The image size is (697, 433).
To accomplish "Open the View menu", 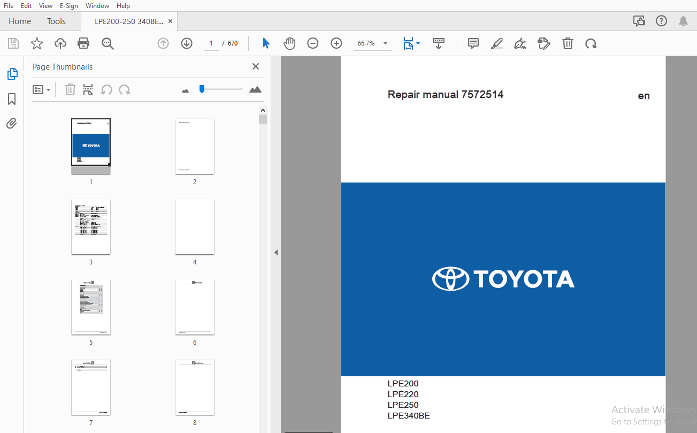I will (46, 5).
